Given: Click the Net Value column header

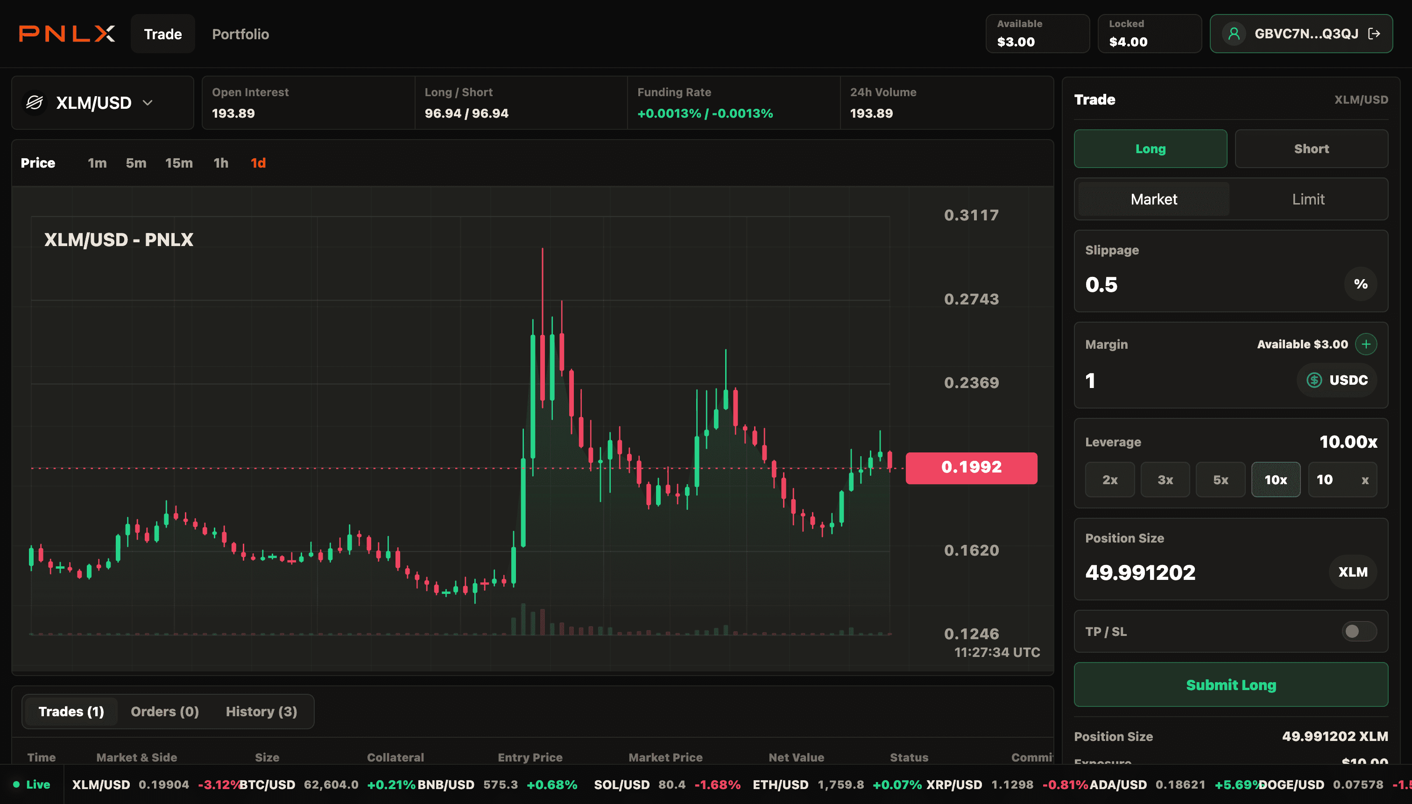Looking at the screenshot, I should pos(796,758).
